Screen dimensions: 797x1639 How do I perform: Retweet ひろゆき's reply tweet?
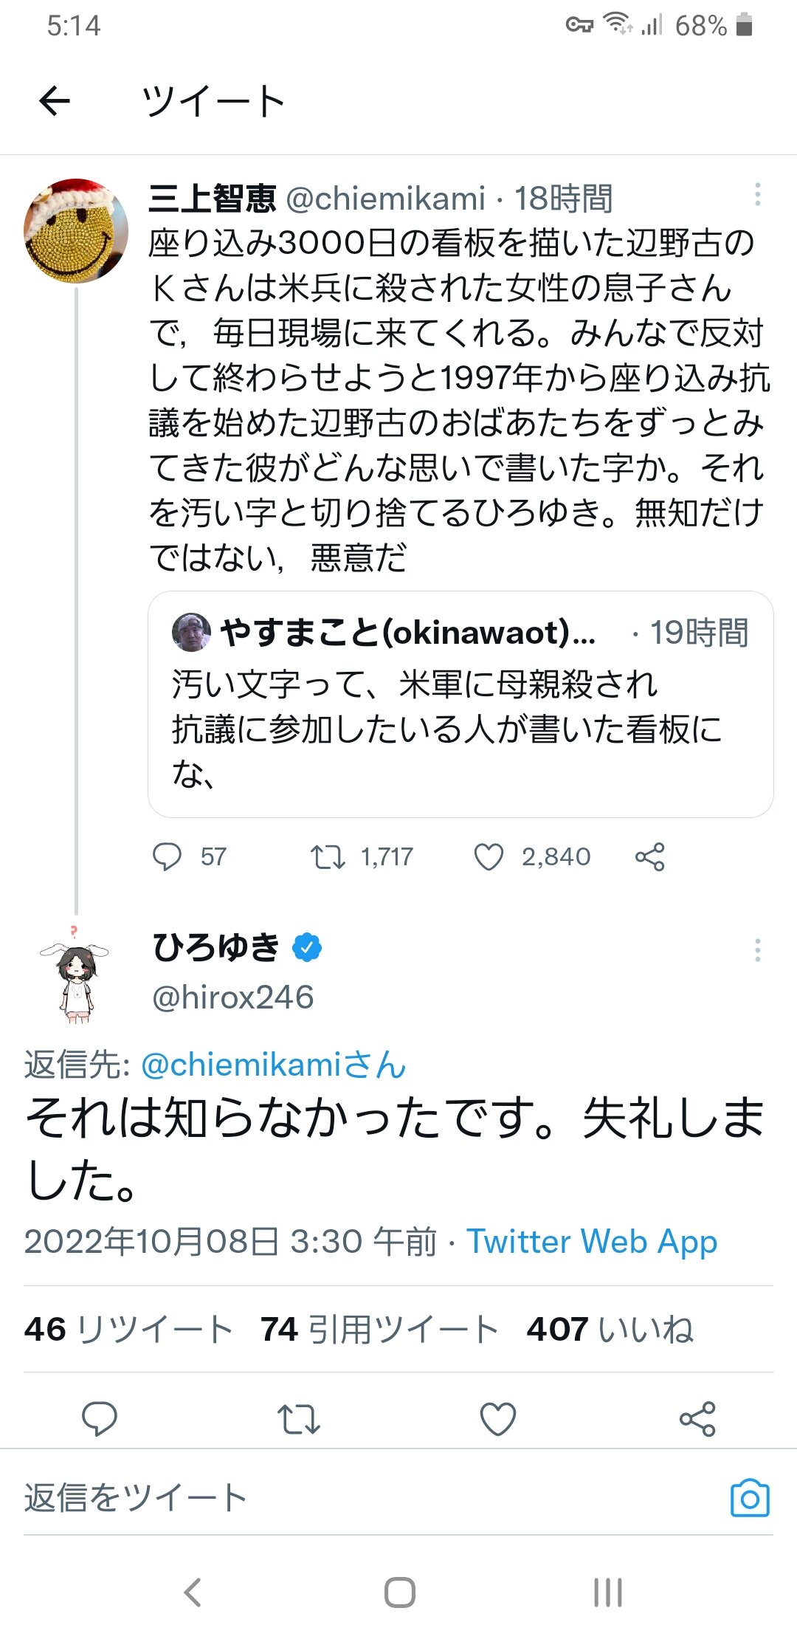(x=298, y=1418)
